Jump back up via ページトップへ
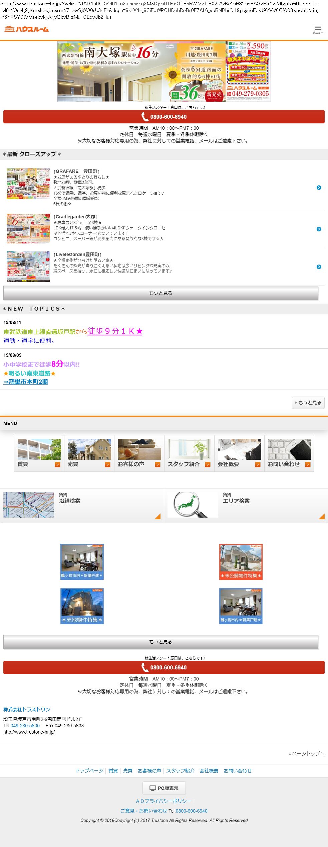 point(307,753)
